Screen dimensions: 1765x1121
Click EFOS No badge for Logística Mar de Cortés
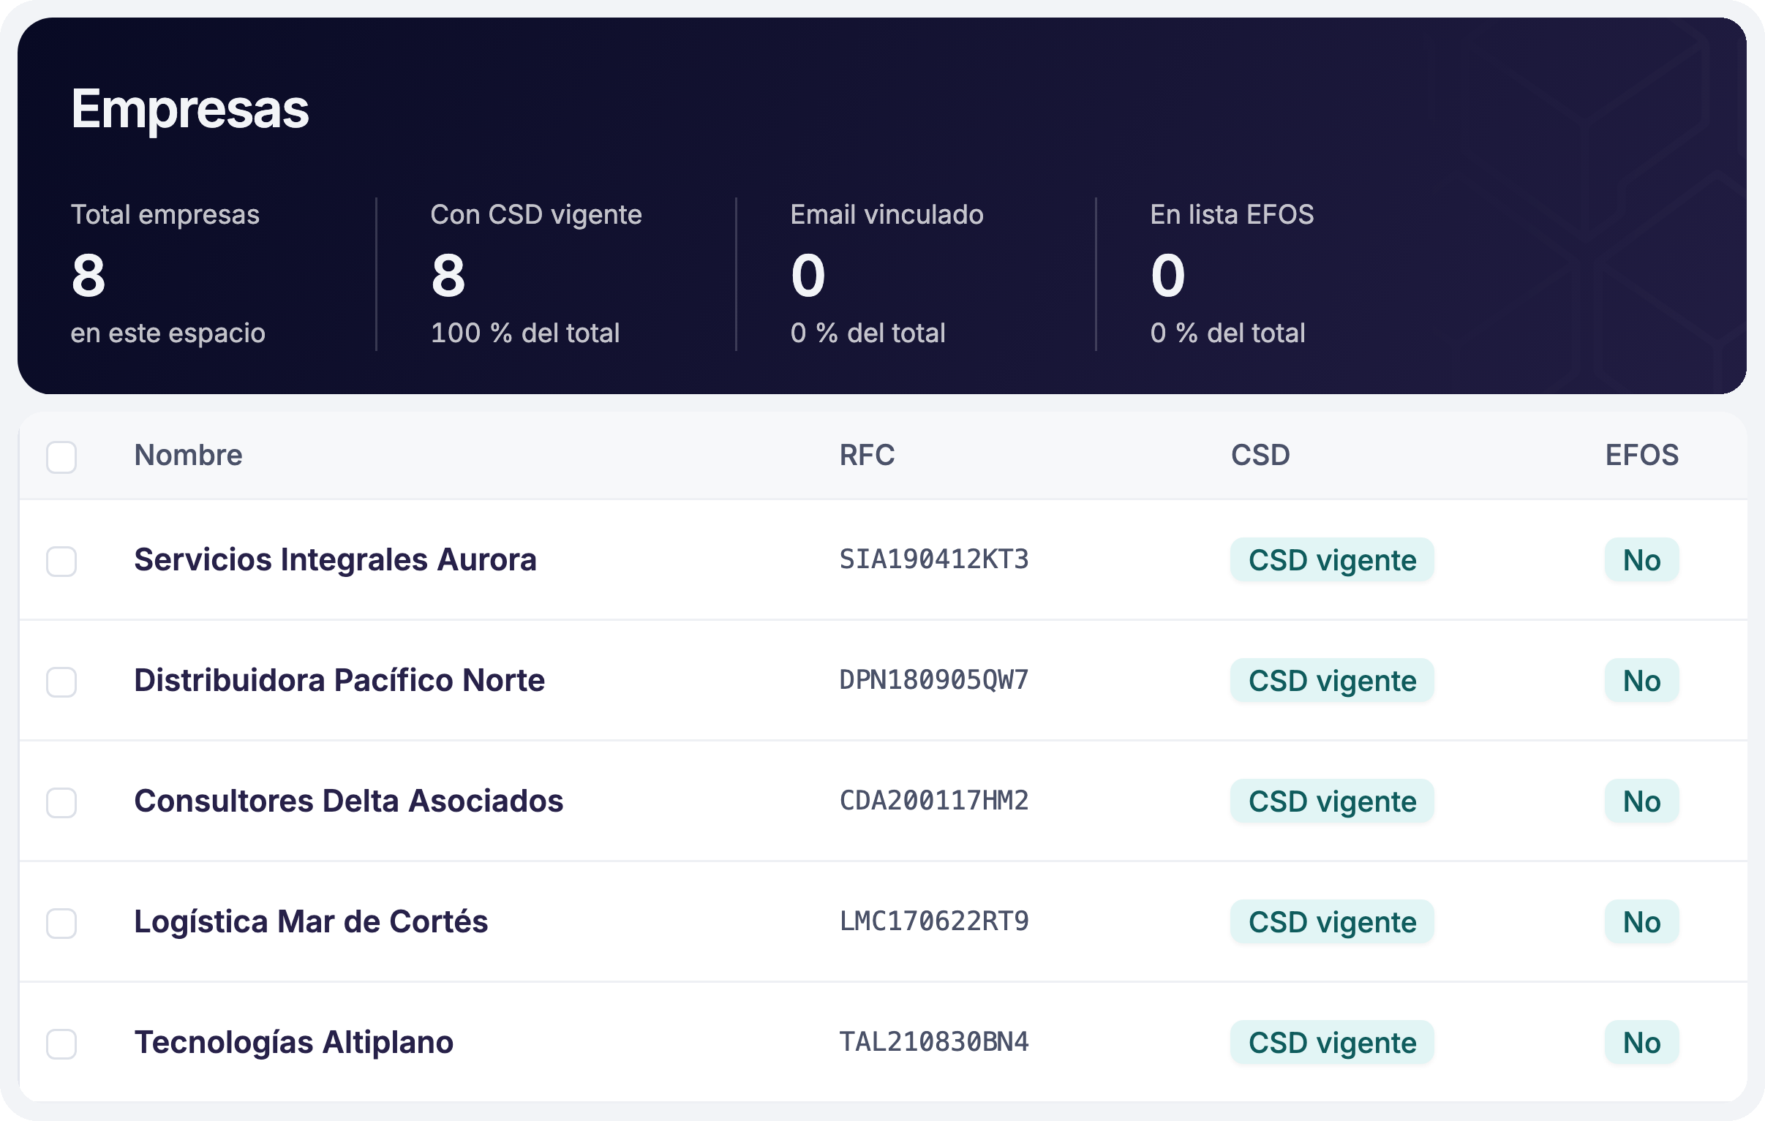point(1642,922)
